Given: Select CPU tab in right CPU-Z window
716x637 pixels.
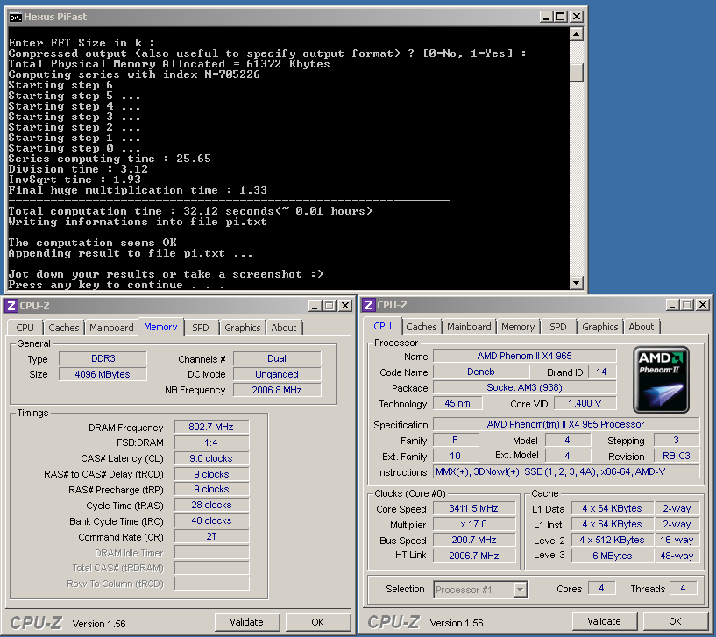Looking at the screenshot, I should point(382,326).
